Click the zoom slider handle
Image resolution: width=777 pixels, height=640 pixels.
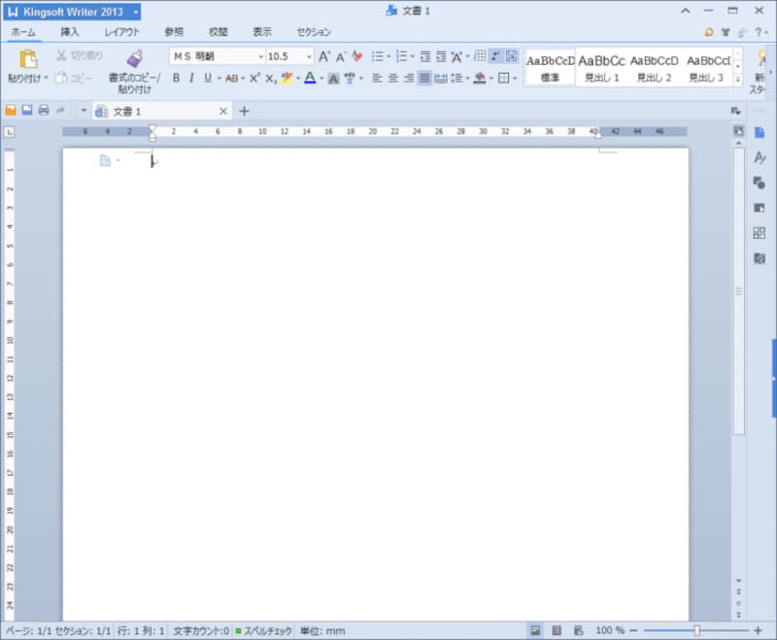[696, 630]
